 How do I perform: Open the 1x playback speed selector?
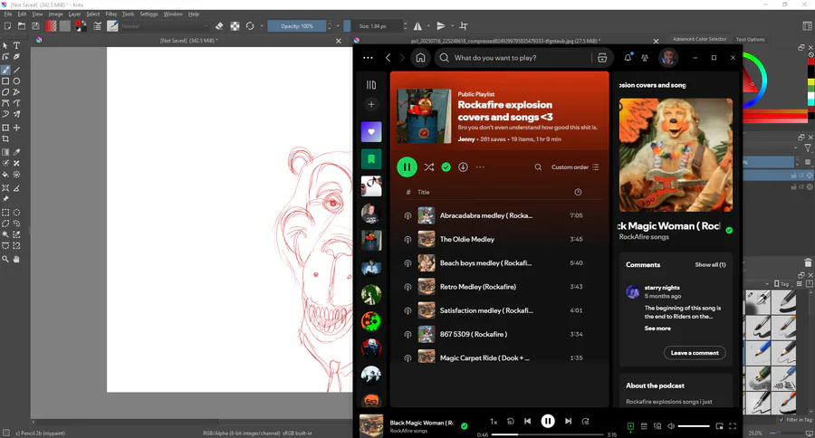494,422
